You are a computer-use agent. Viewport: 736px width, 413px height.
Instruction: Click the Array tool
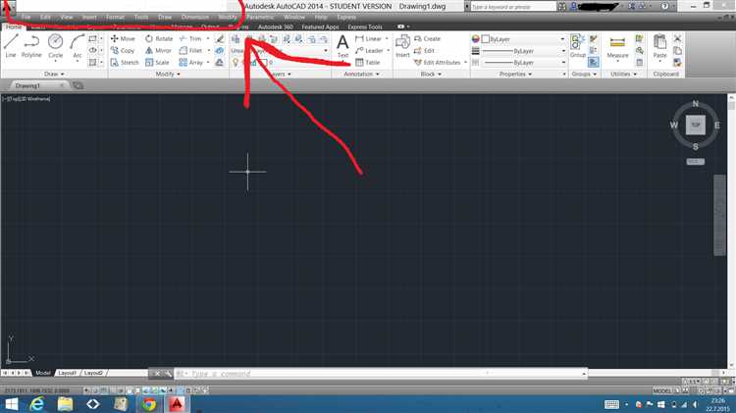[x=190, y=62]
